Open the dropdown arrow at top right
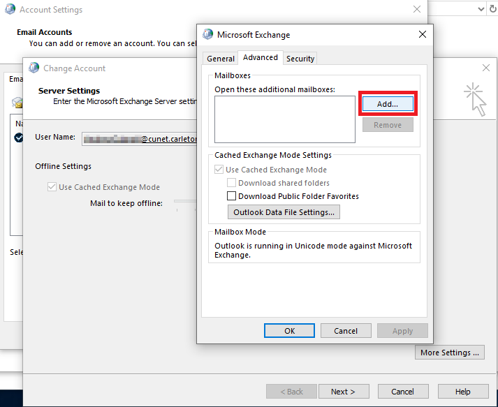 pos(481,9)
